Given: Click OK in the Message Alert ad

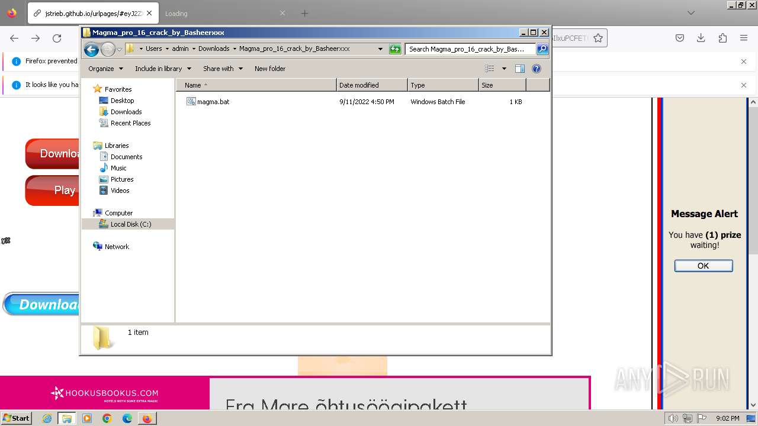Looking at the screenshot, I should tap(704, 266).
